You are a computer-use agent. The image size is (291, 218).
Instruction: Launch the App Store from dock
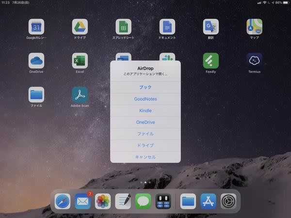(x=208, y=202)
